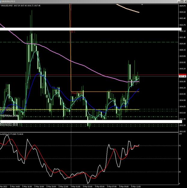187x188 pixels.
Task: Click price scale value 1812.95
Action: pos(182,119)
